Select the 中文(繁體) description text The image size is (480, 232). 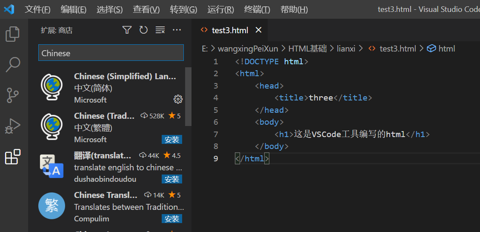click(93, 128)
